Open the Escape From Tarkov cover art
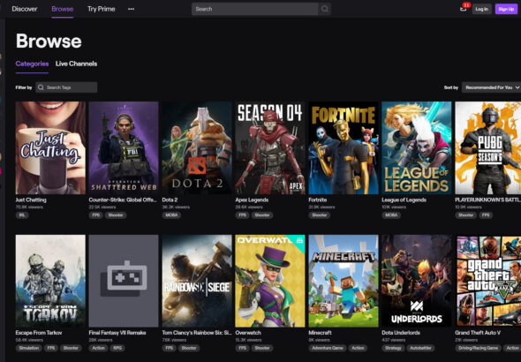This screenshot has height=362, width=521. (x=50, y=281)
